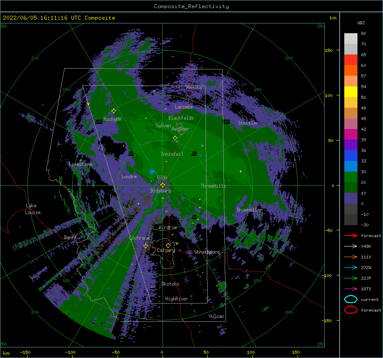383x358 pixels.
Task: Click the Strathmore city label
Action: [x=207, y=252]
